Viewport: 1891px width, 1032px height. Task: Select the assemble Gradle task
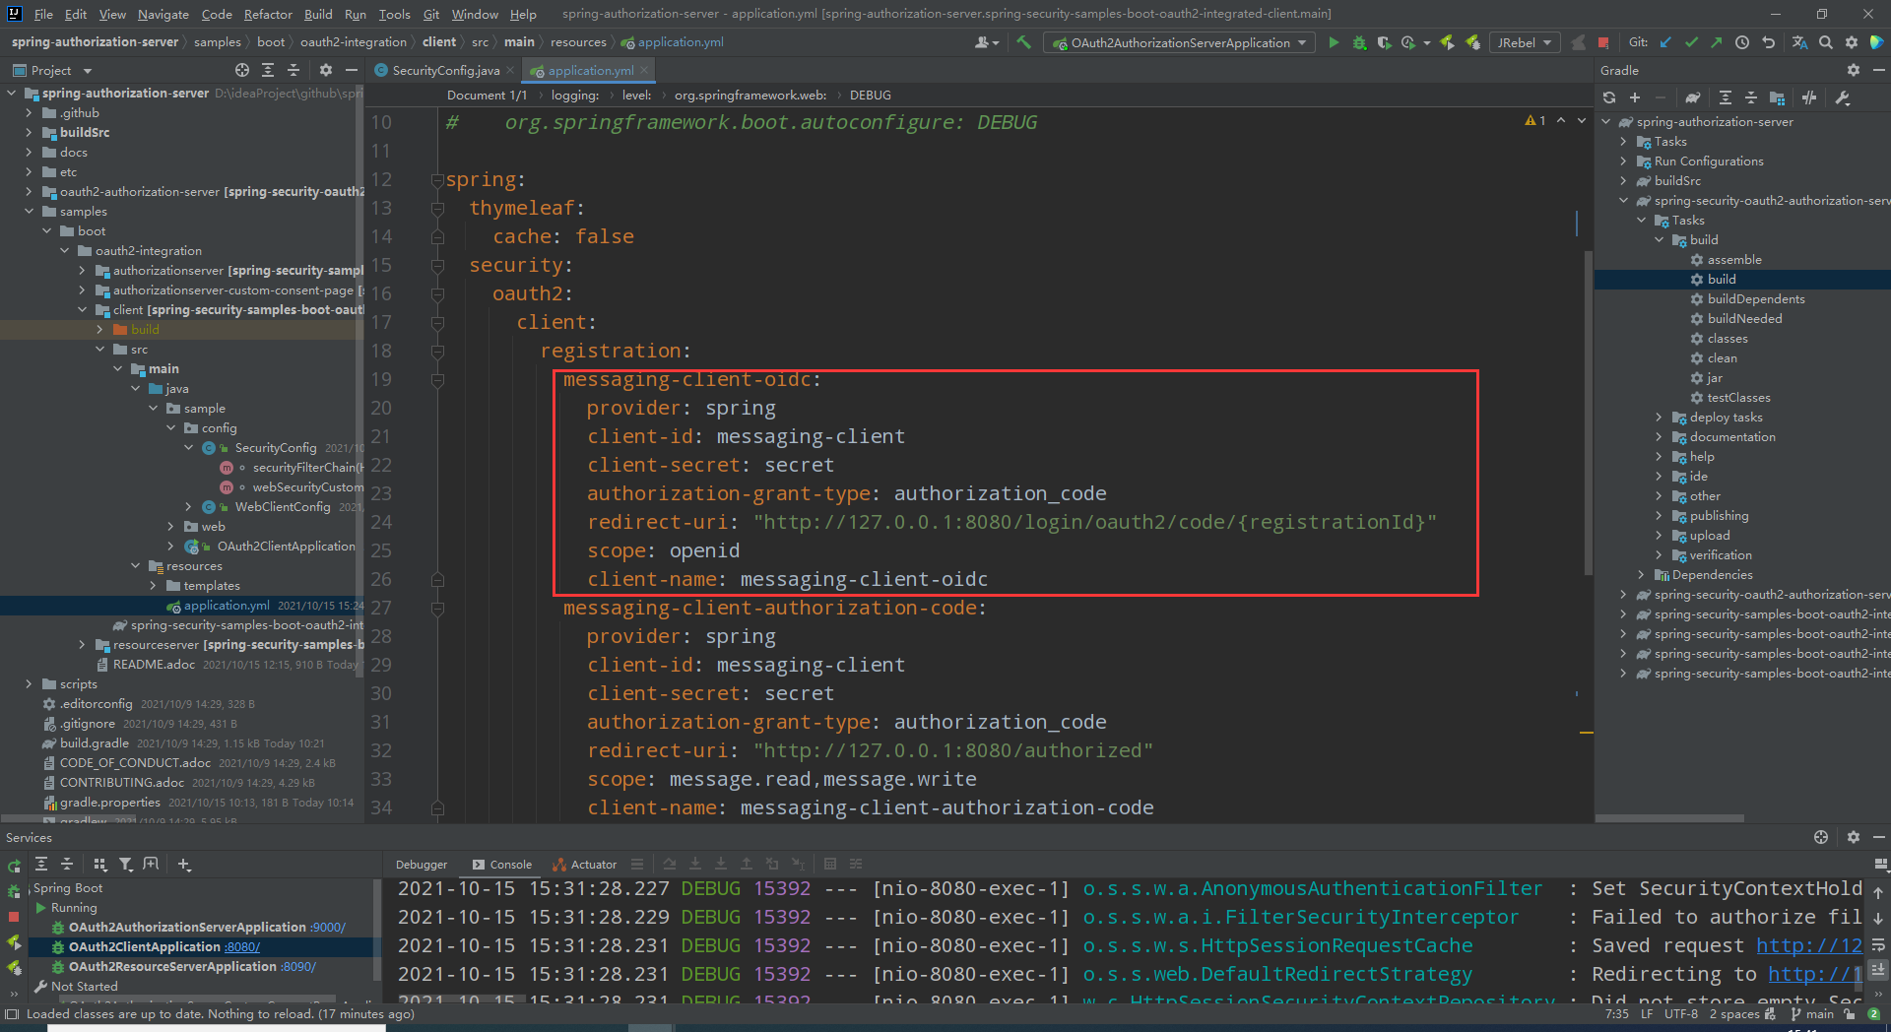(1734, 260)
